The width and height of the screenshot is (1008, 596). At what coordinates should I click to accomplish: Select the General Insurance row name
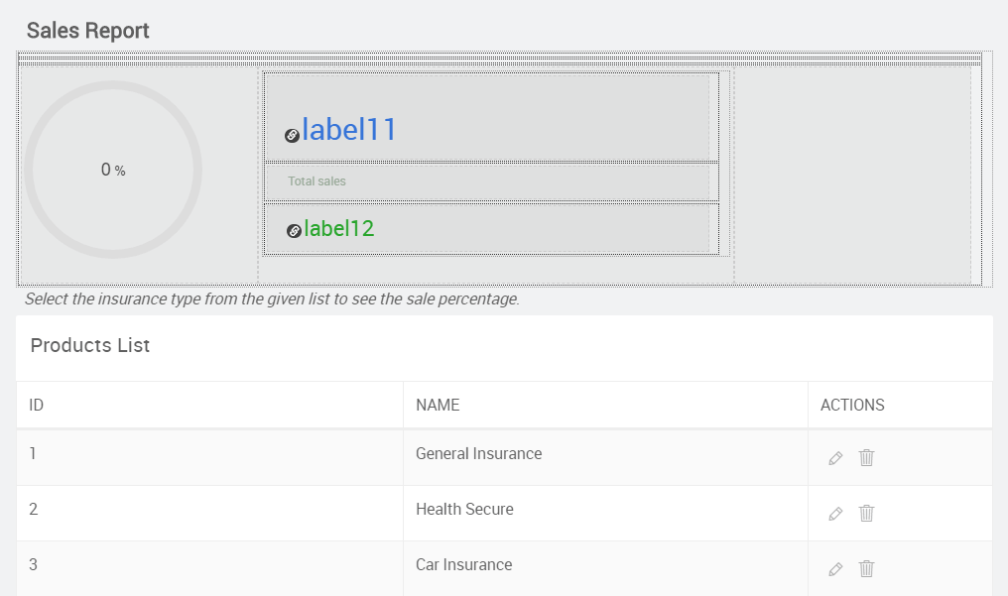(x=478, y=454)
